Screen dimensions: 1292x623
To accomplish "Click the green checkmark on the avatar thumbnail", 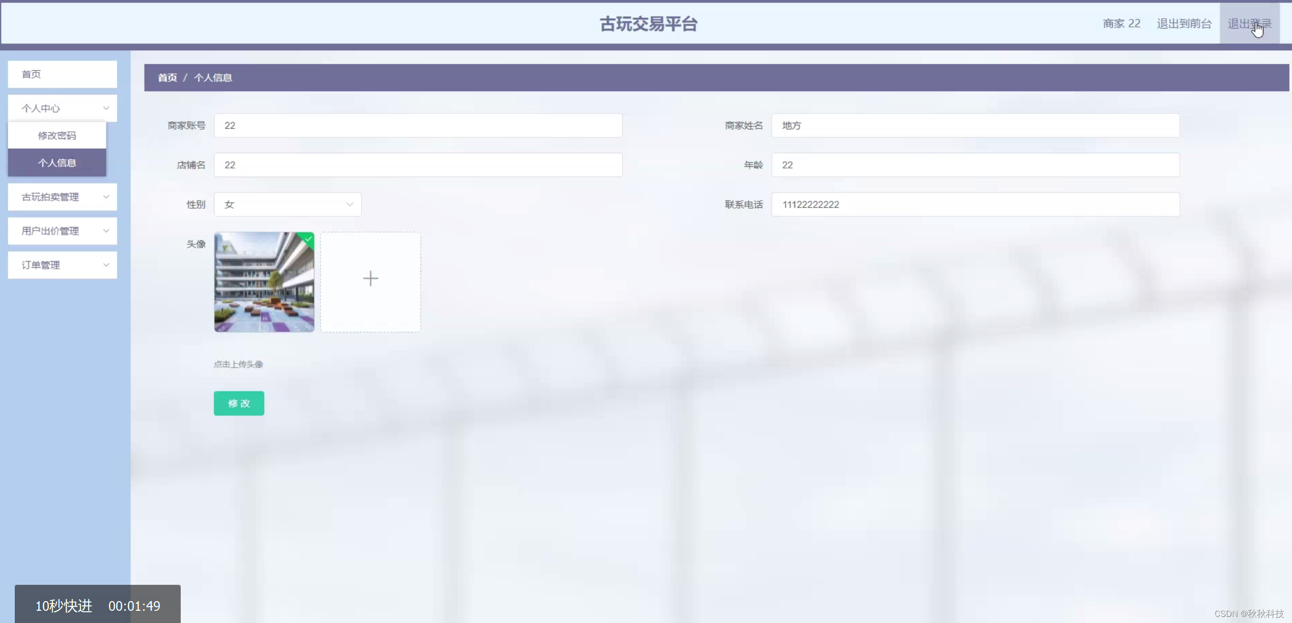I will (x=307, y=240).
